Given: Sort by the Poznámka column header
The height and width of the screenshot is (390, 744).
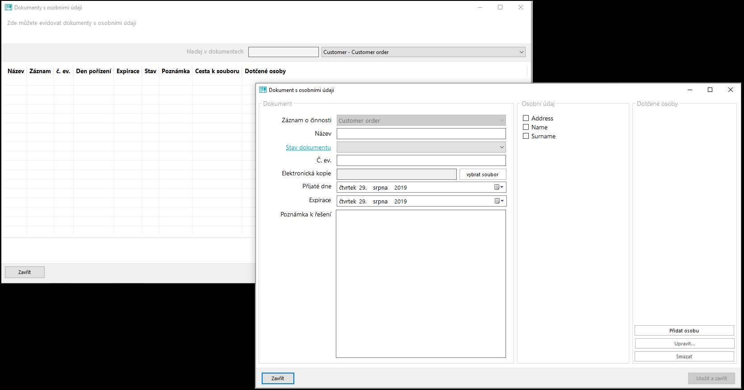Looking at the screenshot, I should pos(176,71).
